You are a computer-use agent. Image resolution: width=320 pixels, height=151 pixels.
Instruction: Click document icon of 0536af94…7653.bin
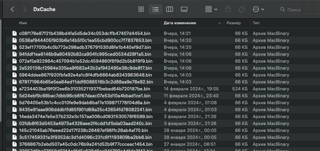(14, 41)
